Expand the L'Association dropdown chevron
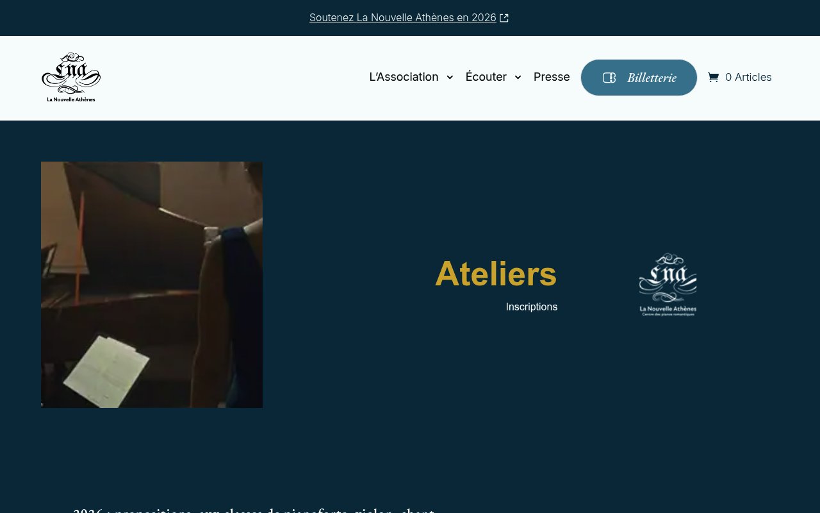The height and width of the screenshot is (513, 820). pos(450,78)
